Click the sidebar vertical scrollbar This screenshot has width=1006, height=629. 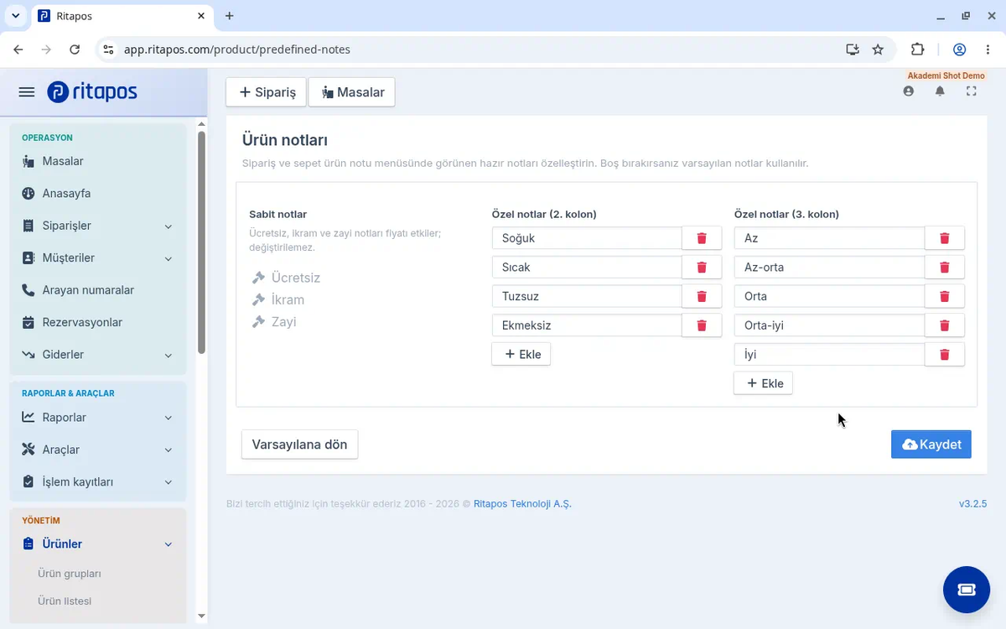tap(201, 243)
